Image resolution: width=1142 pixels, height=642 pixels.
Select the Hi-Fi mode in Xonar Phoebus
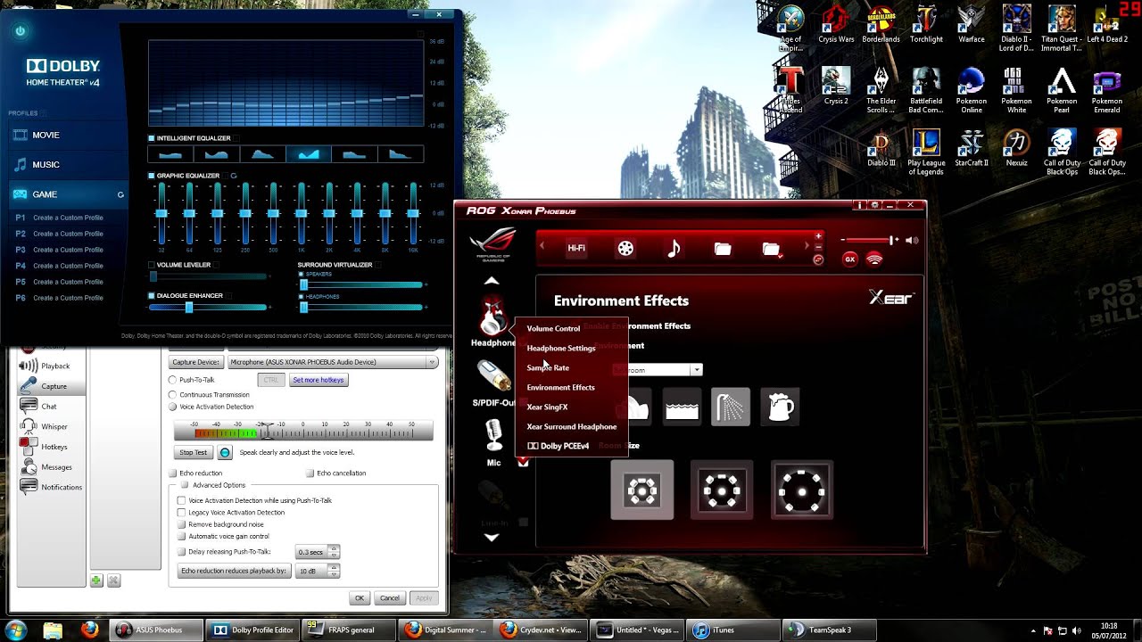click(x=576, y=249)
